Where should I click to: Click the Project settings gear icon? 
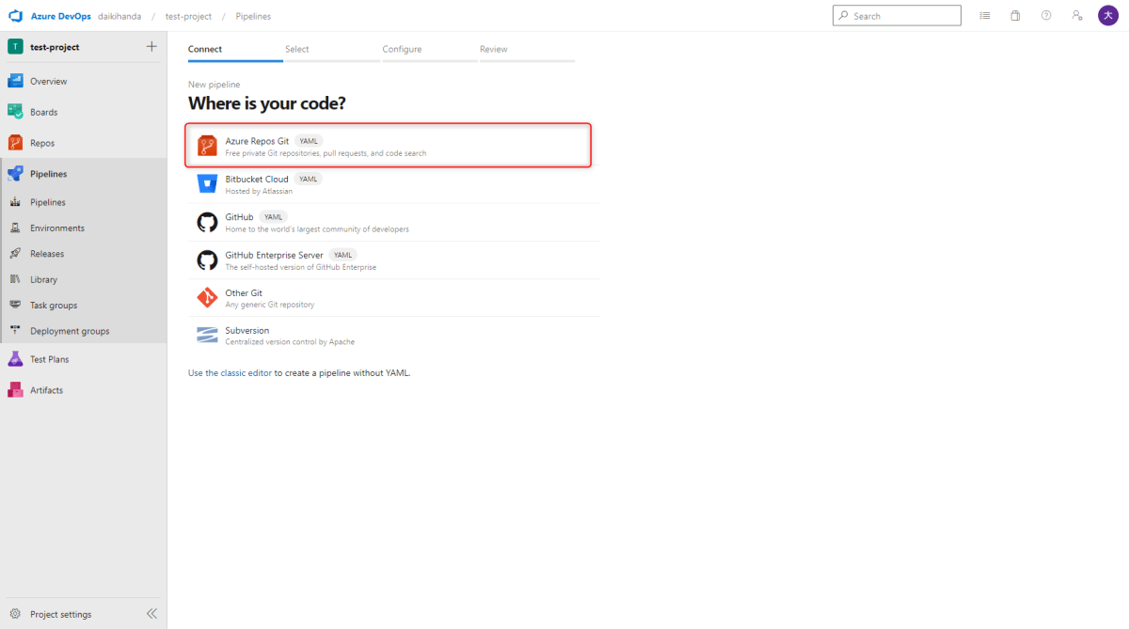coord(15,614)
